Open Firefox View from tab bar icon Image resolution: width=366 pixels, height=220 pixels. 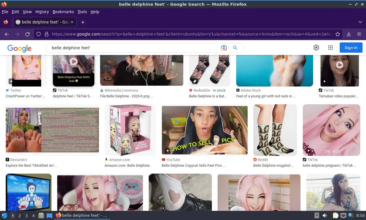[x=6, y=22]
